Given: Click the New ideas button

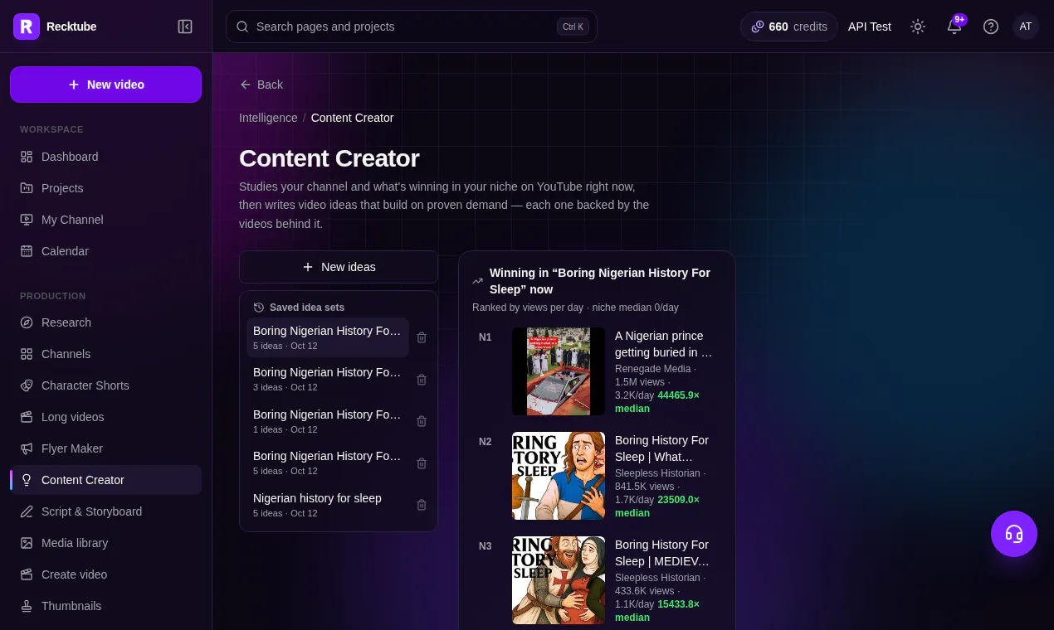Looking at the screenshot, I should coord(339,267).
